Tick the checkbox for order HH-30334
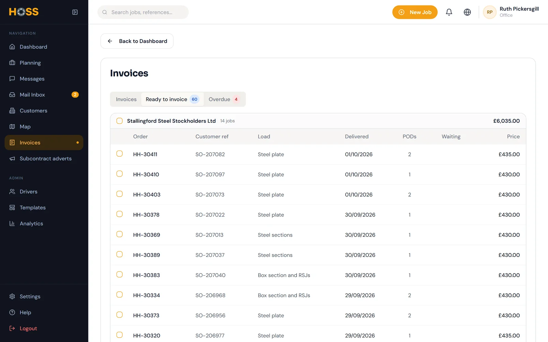The width and height of the screenshot is (548, 342). 120,294
